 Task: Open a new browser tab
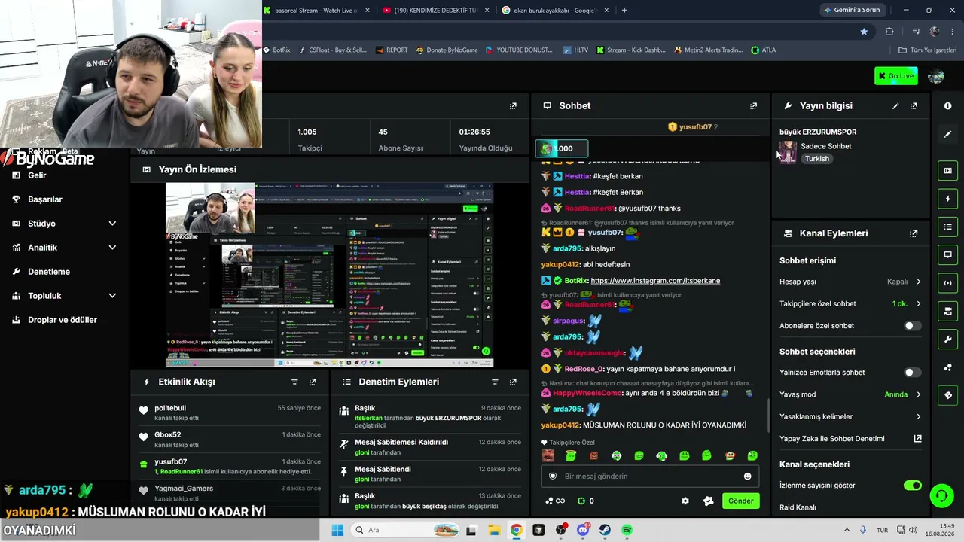pyautogui.click(x=624, y=11)
